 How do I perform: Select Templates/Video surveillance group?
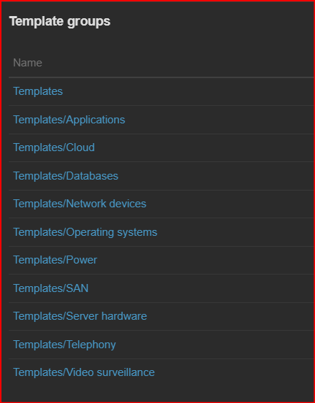84,372
